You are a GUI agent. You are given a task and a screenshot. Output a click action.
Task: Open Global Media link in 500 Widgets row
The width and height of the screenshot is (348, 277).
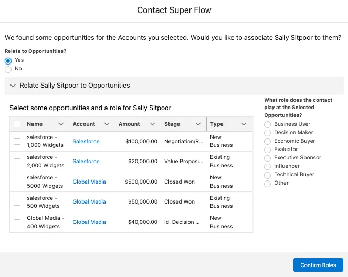[x=89, y=201]
